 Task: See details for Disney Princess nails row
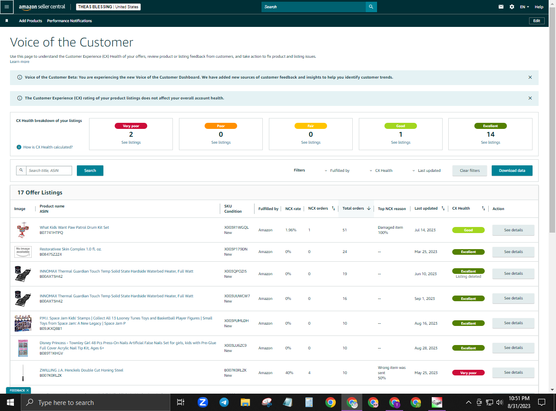(513, 348)
